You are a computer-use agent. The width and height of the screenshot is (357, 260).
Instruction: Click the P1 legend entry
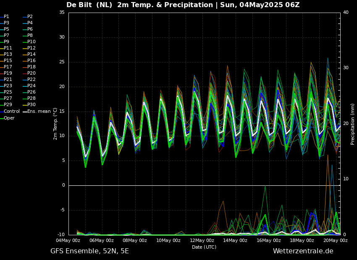coord(6,17)
